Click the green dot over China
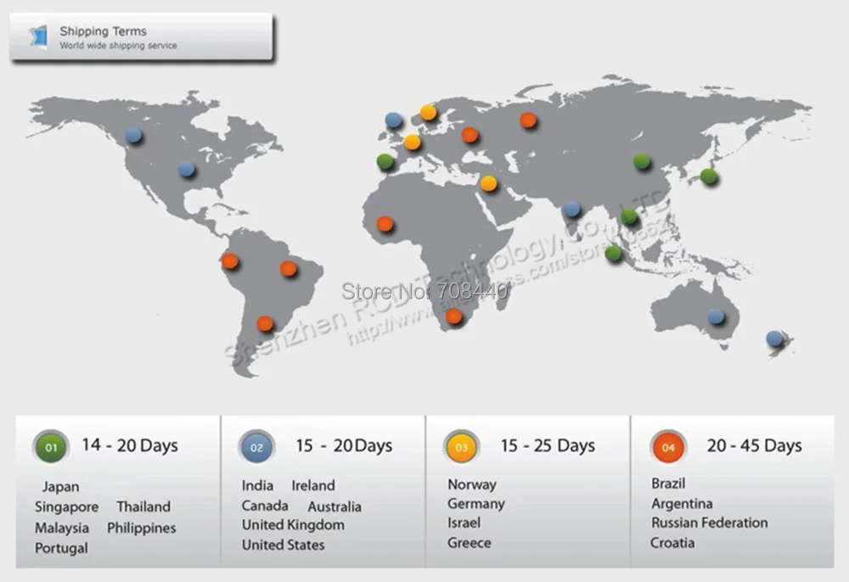The height and width of the screenshot is (582, 849). 642,161
